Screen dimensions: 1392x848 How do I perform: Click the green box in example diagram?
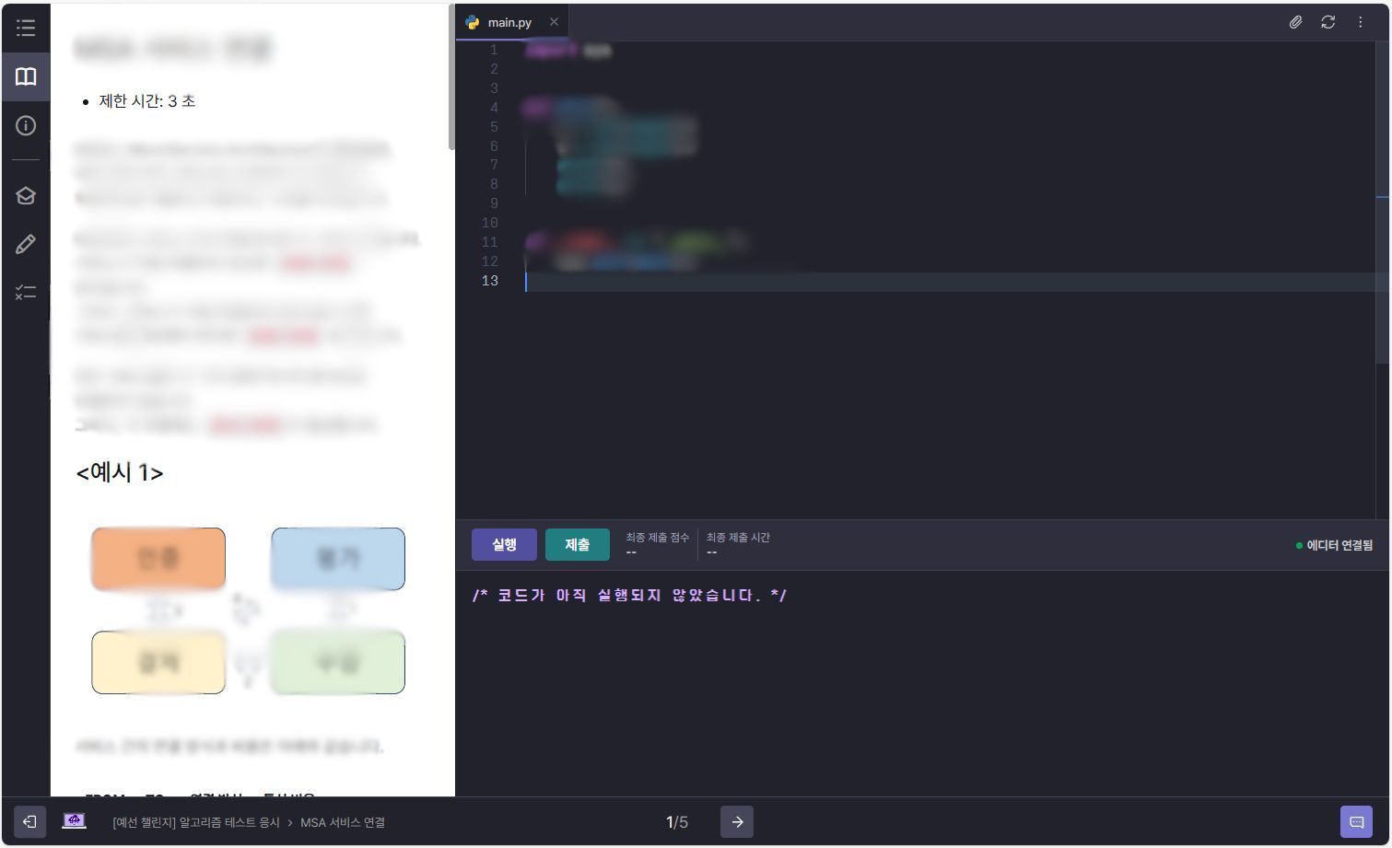[338, 662]
